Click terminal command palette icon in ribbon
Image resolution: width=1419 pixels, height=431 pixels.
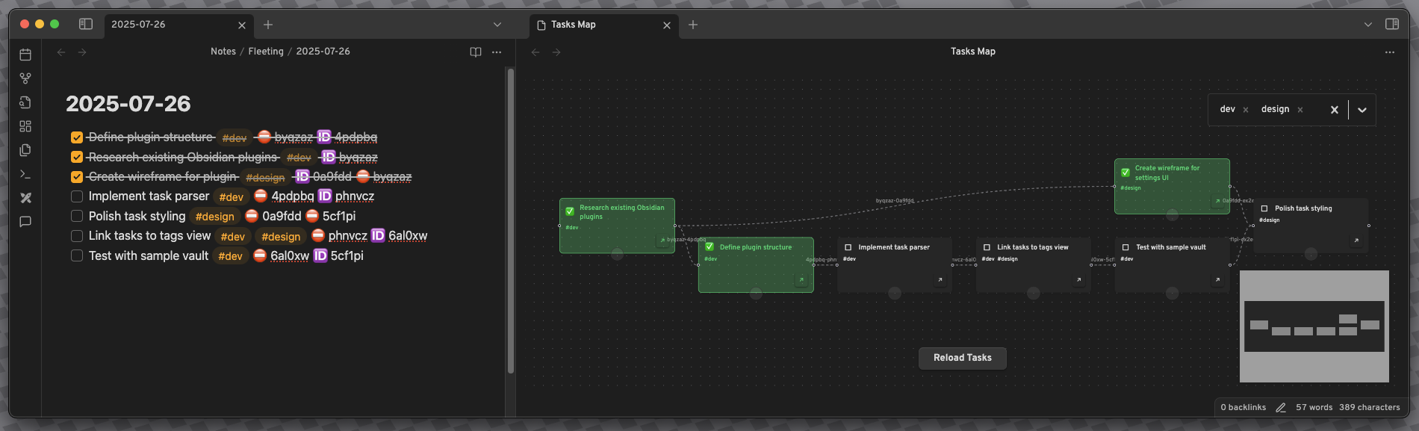(25, 174)
